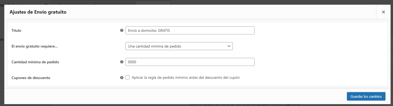Focus the Cantidad mínima de pedido field
The width and height of the screenshot is (393, 106).
click(x=190, y=62)
